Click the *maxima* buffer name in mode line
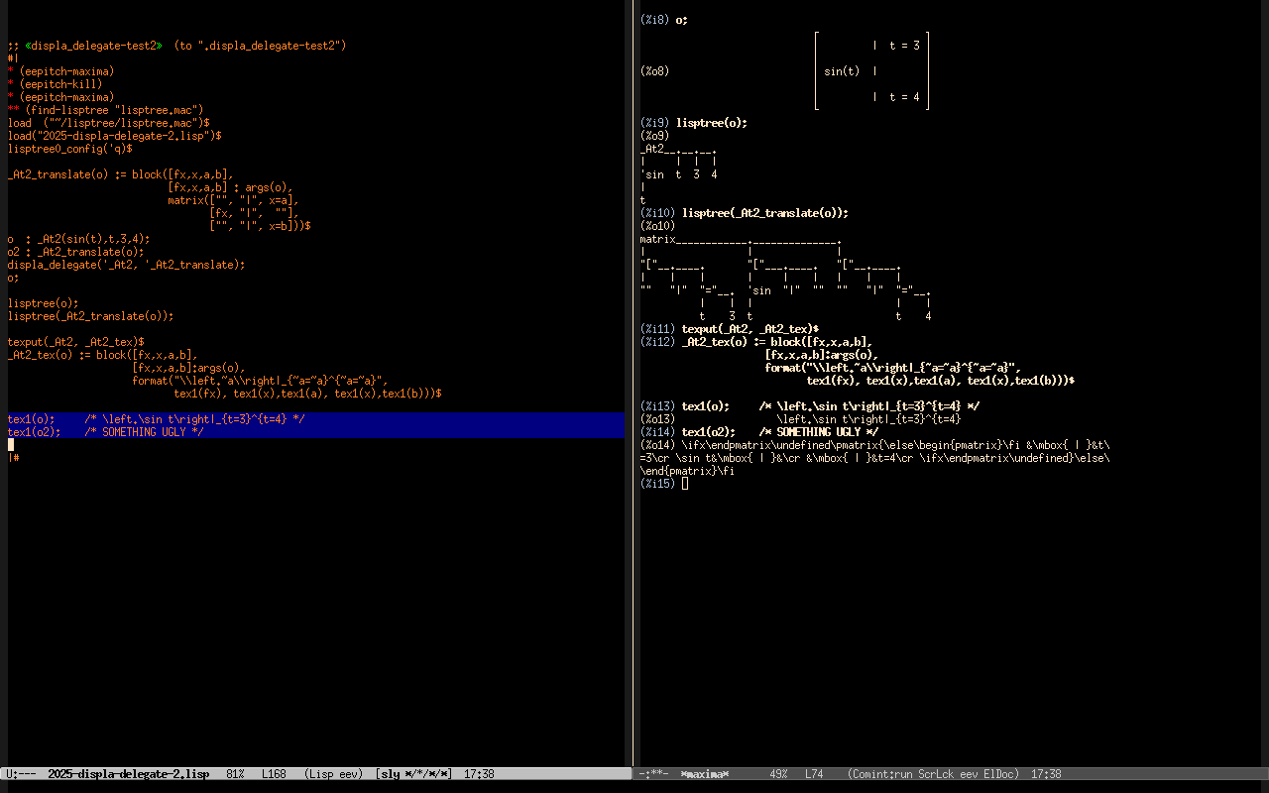Screen dimensions: 1269x793 tap(704, 773)
